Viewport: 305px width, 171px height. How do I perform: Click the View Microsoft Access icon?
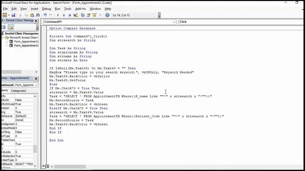click(x=5, y=15)
